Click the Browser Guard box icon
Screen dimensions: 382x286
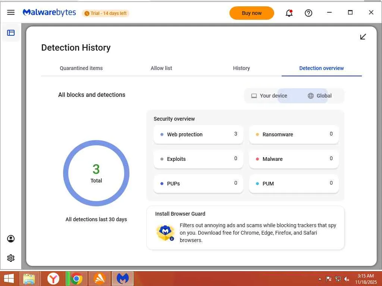click(165, 233)
